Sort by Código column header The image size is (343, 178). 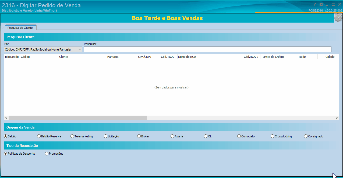click(x=25, y=57)
